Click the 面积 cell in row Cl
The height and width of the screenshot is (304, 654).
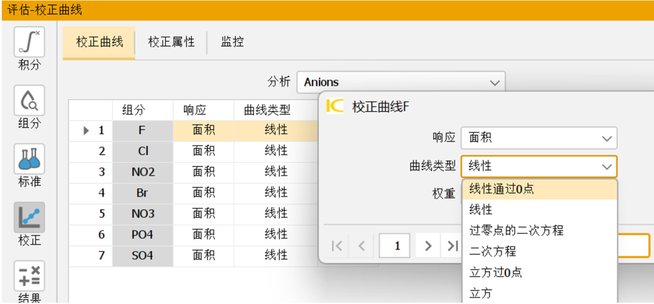tap(203, 152)
